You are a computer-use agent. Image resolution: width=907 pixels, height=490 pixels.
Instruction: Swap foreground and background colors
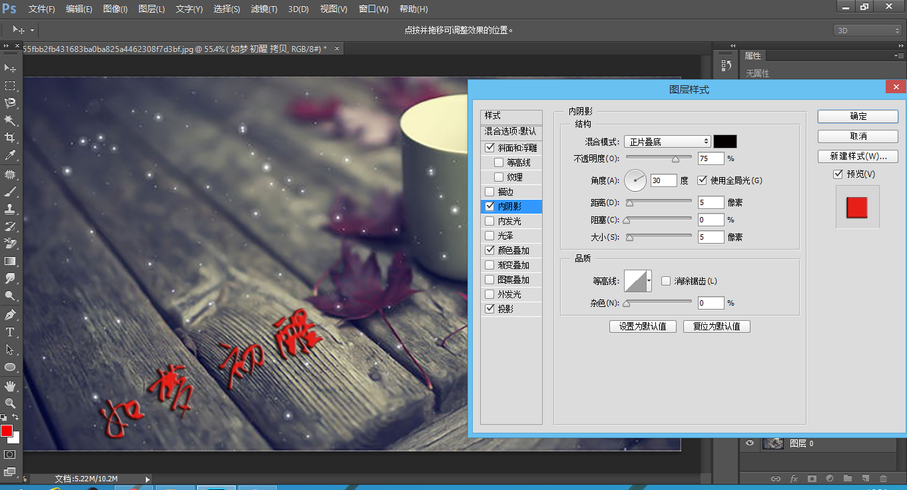tap(15, 417)
